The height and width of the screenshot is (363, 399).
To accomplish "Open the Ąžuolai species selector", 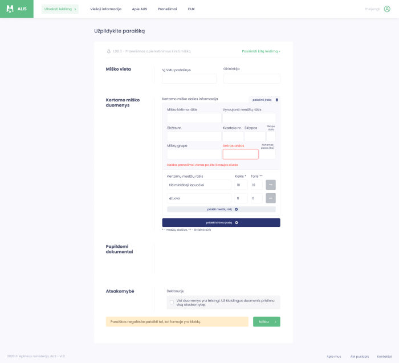I will 199,198.
